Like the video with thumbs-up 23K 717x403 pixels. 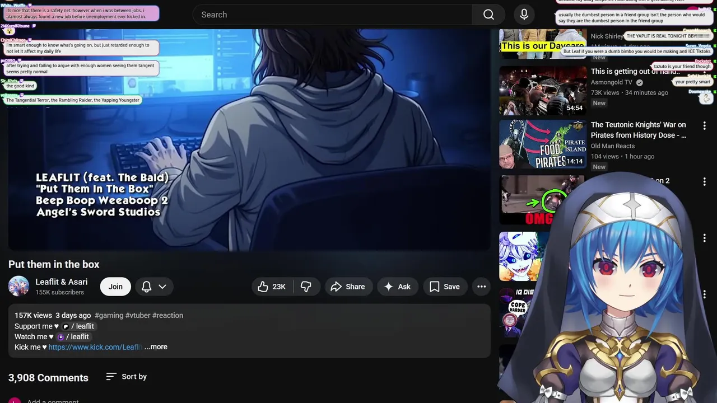pos(272,287)
